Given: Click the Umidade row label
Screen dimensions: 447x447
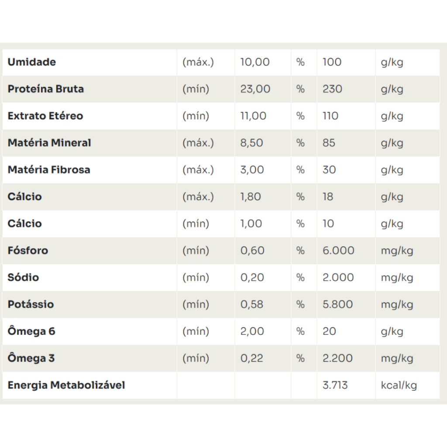Looking at the screenshot, I should 32,62.
